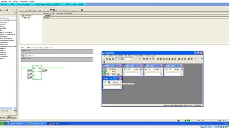Select 'Bloques SFB' in catalog list

[3, 53]
